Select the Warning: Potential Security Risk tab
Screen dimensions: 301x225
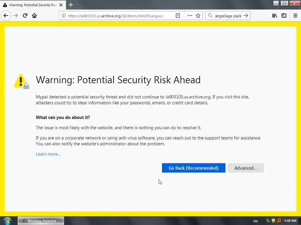click(x=33, y=5)
